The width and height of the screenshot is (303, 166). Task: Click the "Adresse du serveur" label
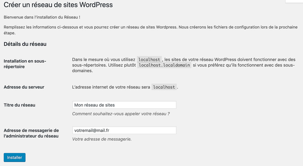coord(24,87)
